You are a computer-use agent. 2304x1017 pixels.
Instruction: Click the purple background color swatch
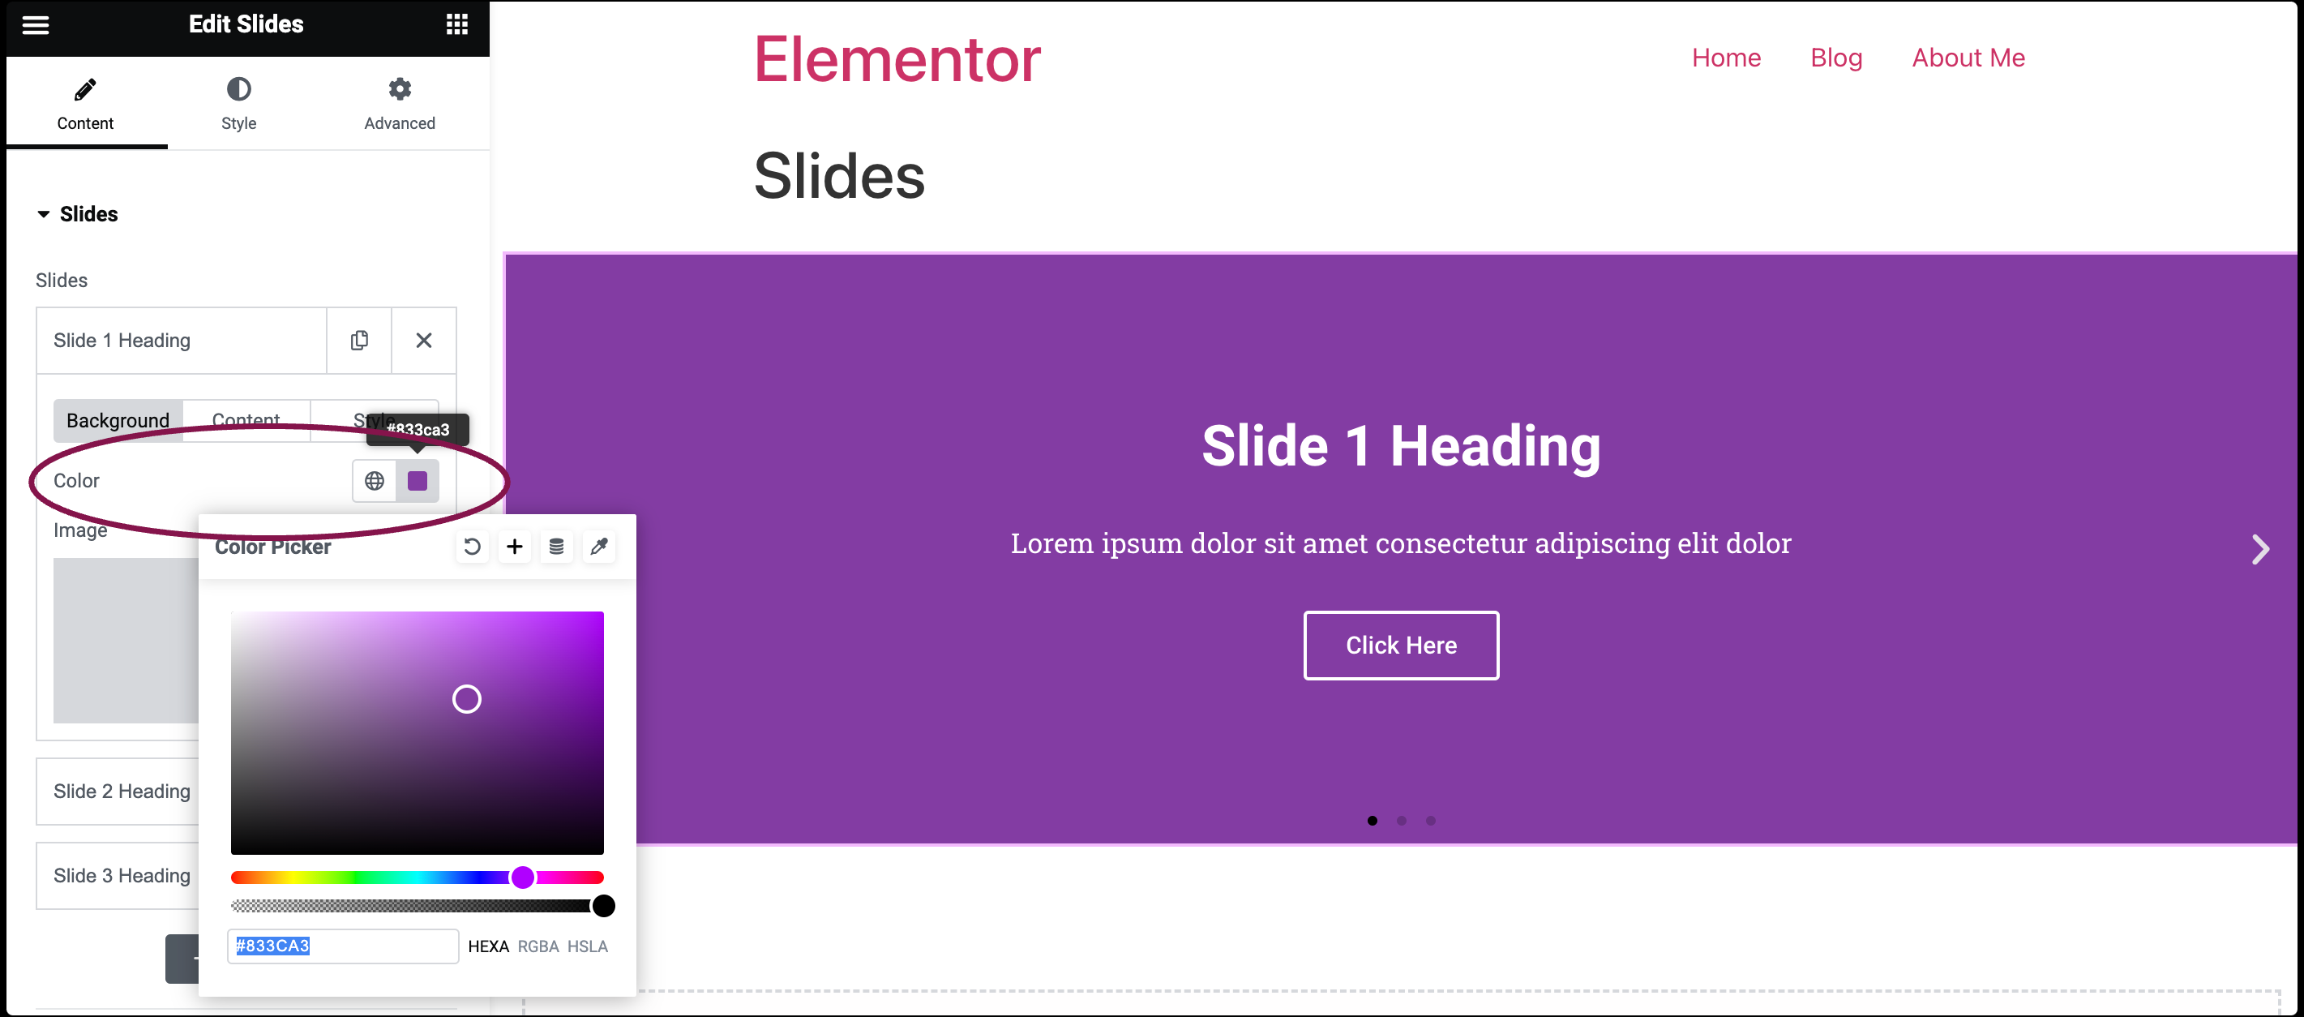click(x=419, y=481)
